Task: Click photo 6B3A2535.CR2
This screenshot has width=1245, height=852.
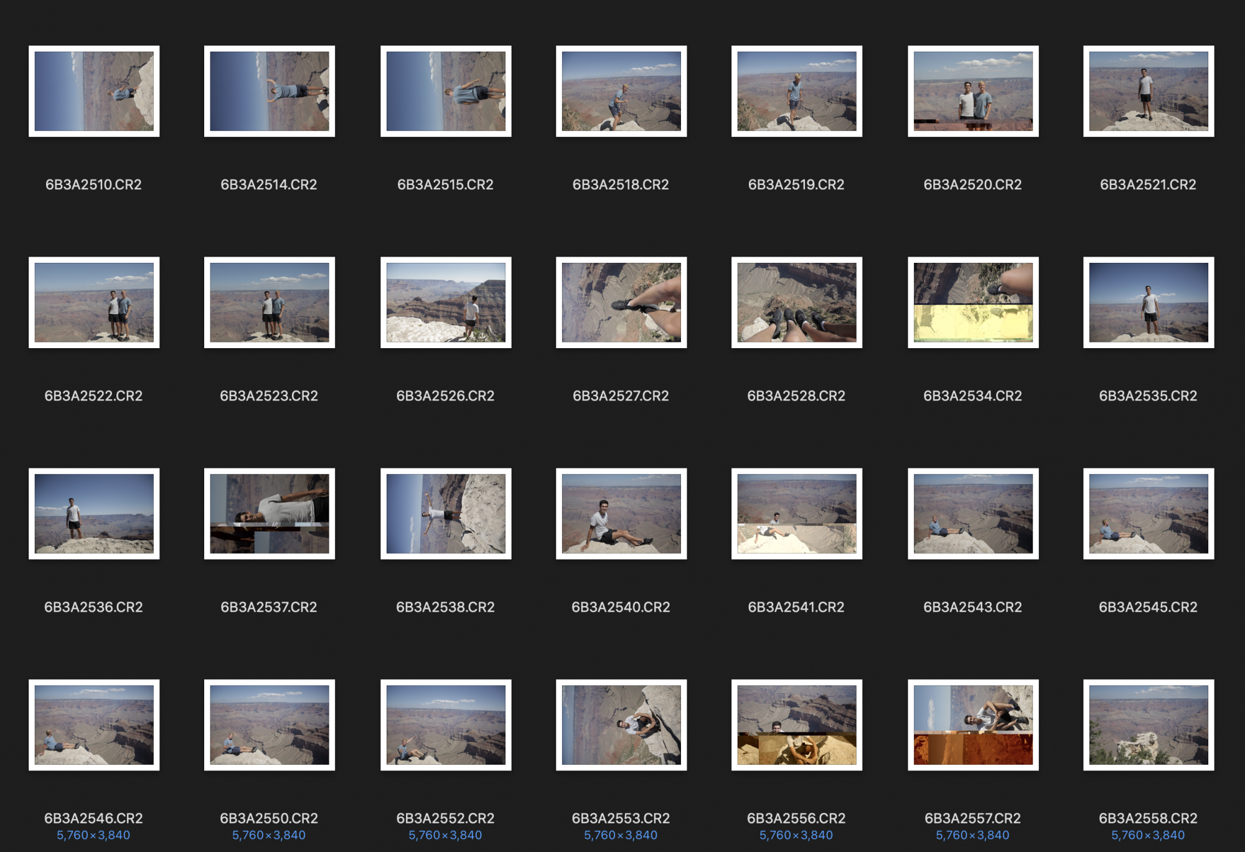Action: point(1149,302)
